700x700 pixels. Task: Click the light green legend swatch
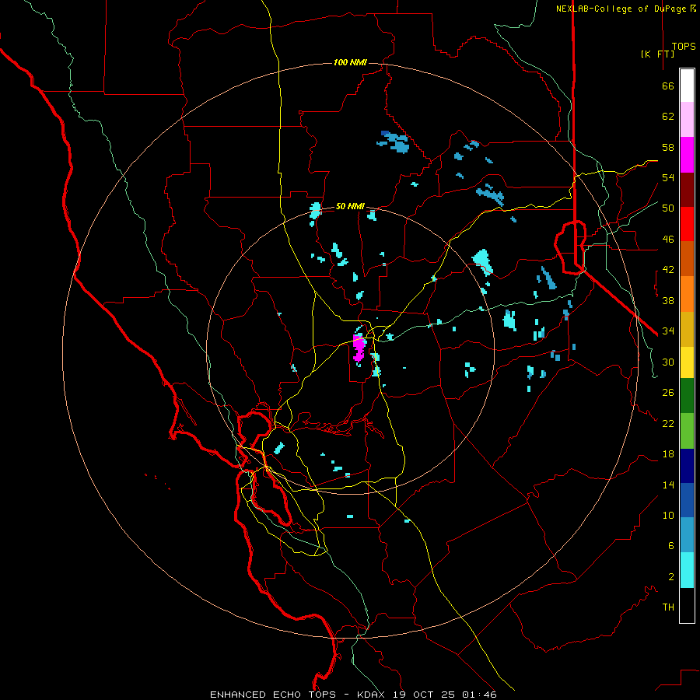click(x=687, y=431)
